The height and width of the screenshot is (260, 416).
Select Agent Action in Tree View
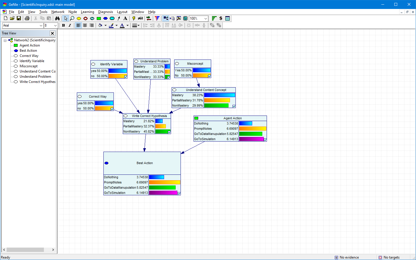(29, 45)
